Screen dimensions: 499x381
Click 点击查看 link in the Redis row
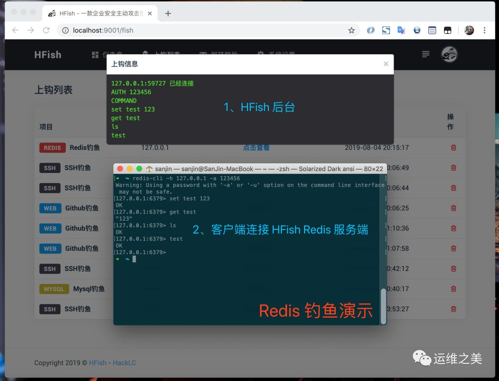pyautogui.click(x=256, y=147)
